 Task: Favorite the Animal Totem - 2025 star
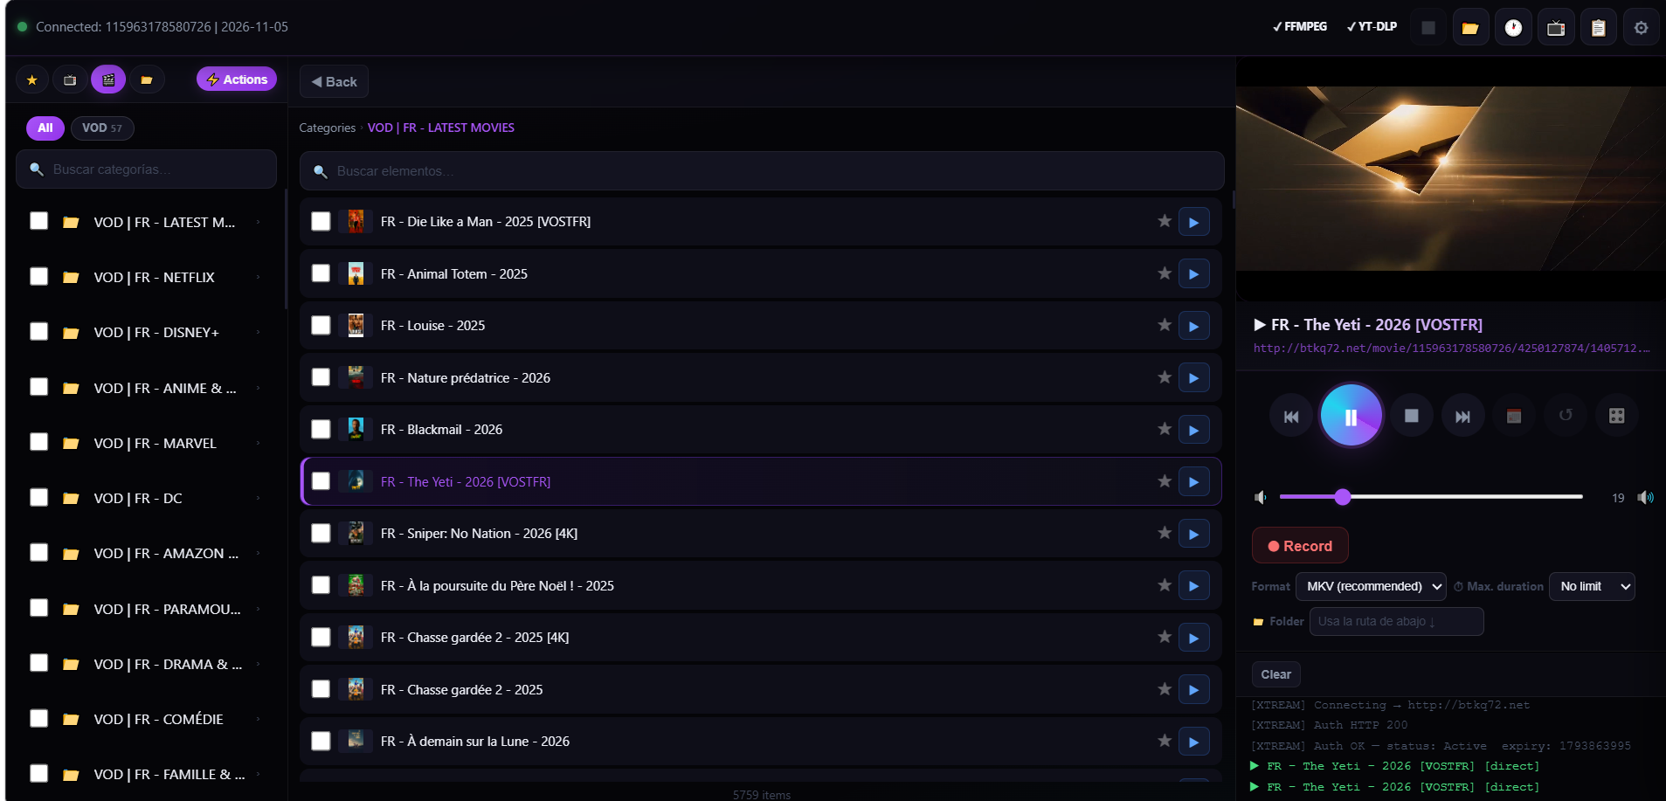1164,273
